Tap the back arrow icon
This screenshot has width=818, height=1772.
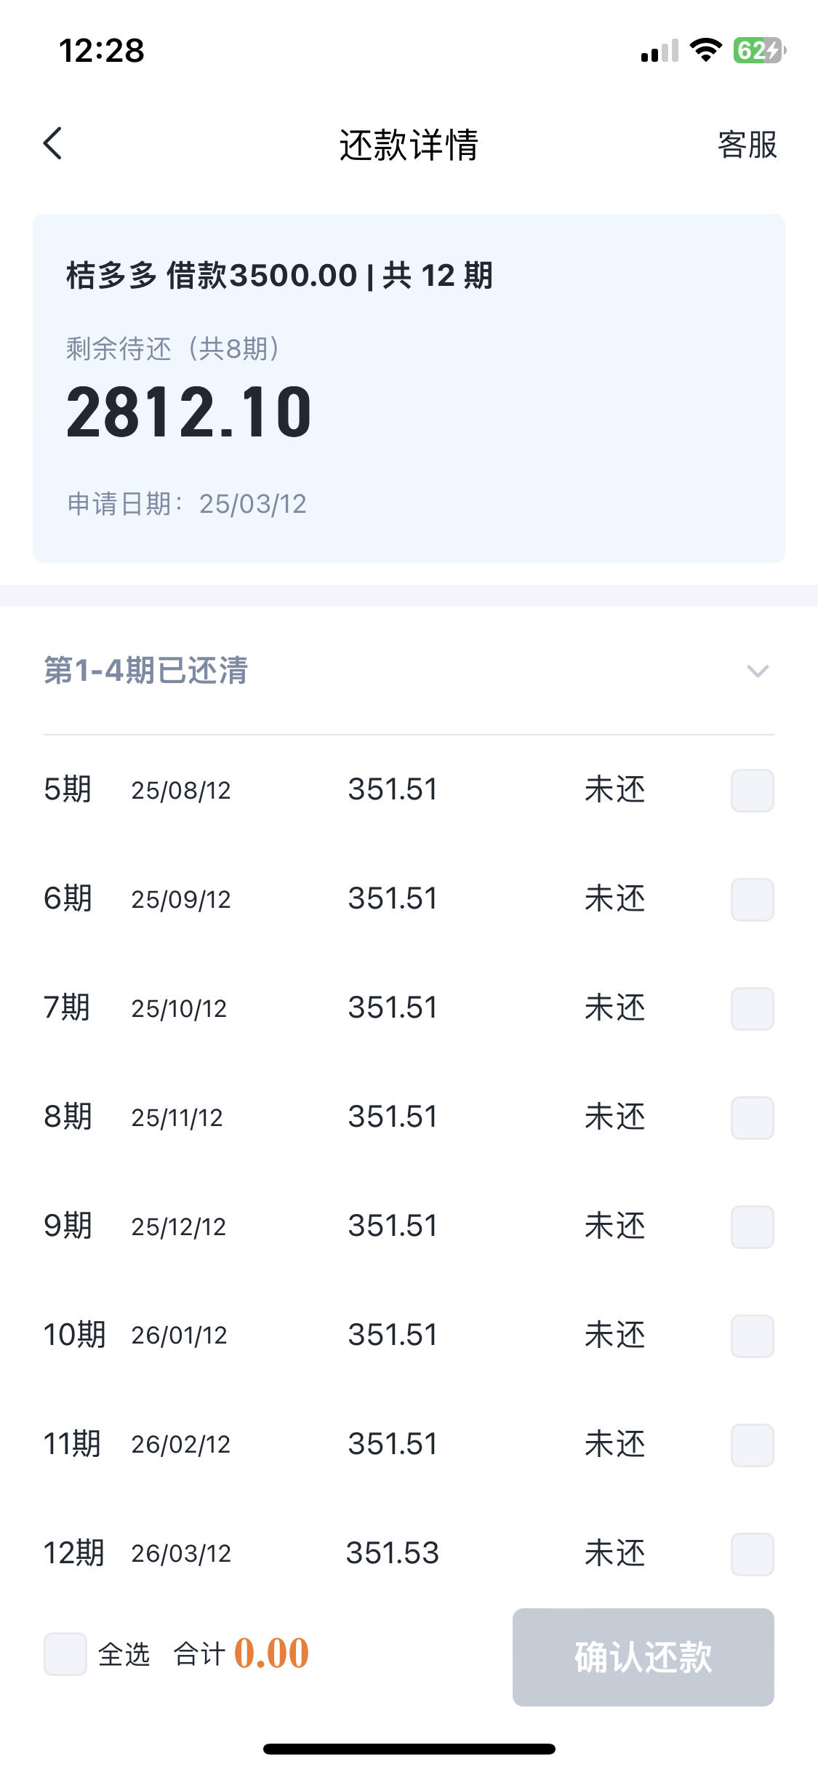pyautogui.click(x=53, y=143)
